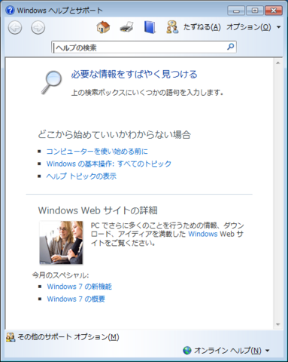
Task: Click the search magnifier button in the search box
Action: [231, 47]
